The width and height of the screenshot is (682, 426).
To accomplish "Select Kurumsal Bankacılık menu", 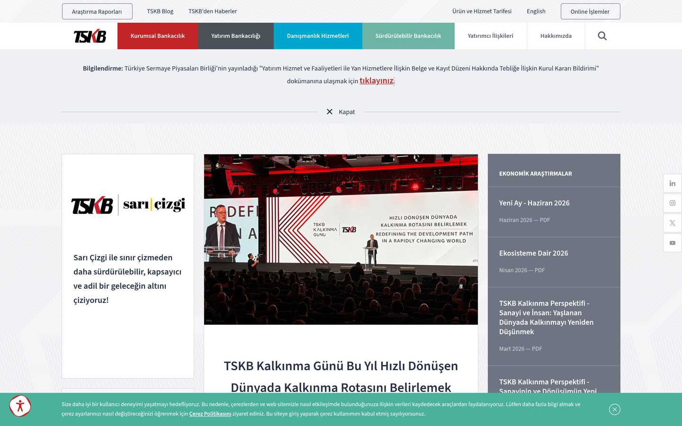I will click(x=158, y=36).
